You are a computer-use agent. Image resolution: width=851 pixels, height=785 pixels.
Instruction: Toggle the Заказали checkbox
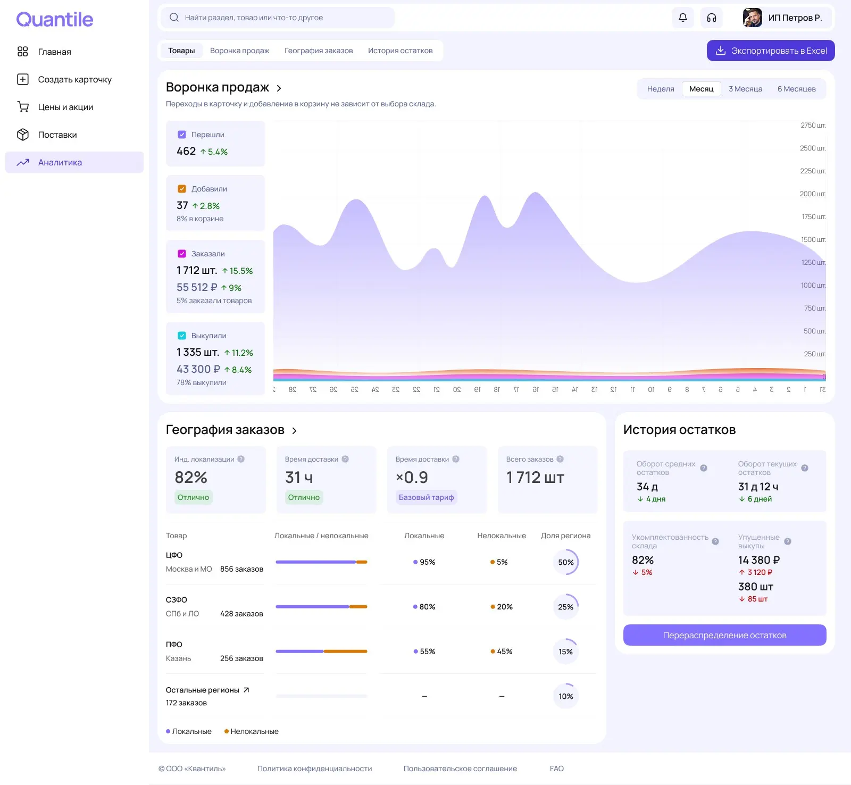(182, 254)
